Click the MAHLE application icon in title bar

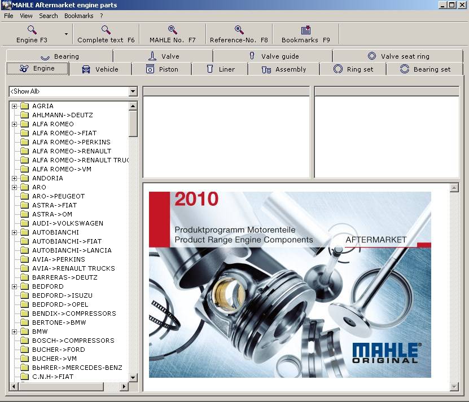[6, 5]
